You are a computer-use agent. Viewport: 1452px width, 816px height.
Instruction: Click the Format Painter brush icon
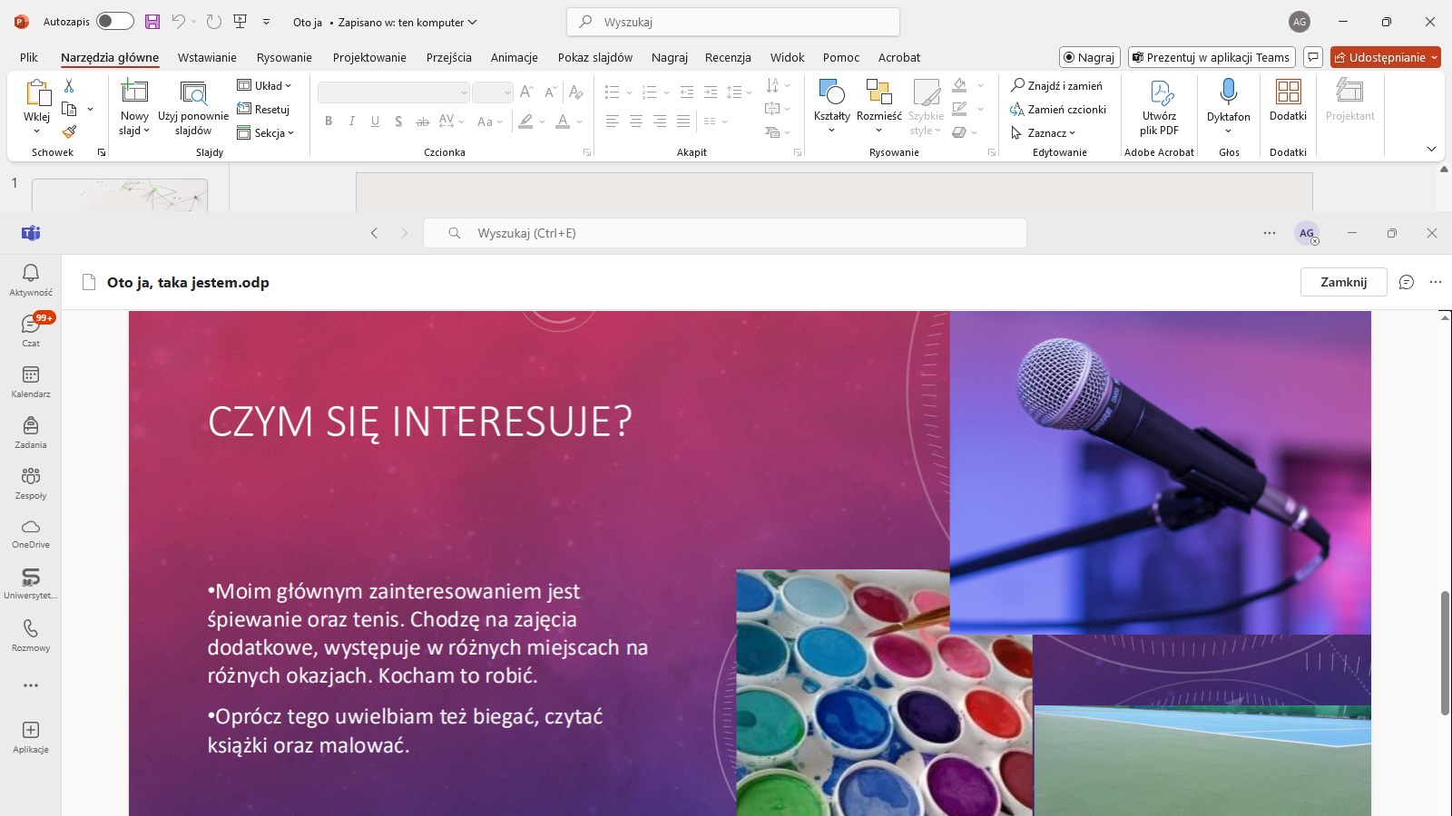click(69, 132)
